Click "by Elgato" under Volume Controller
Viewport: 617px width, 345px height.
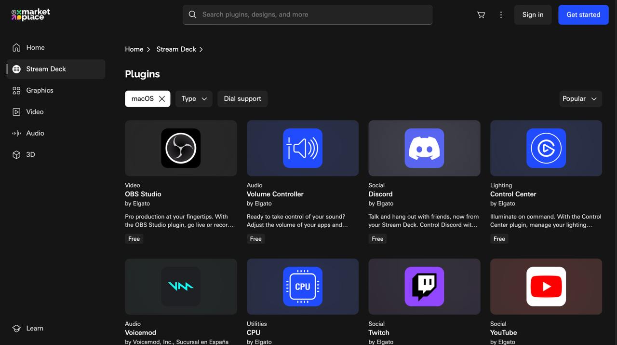coord(259,204)
